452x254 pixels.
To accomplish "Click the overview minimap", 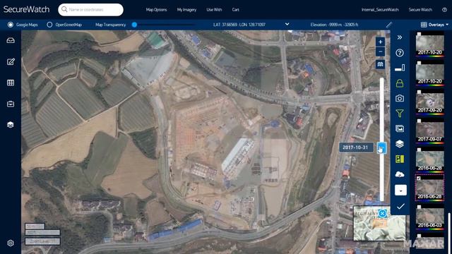I will (x=379, y=224).
